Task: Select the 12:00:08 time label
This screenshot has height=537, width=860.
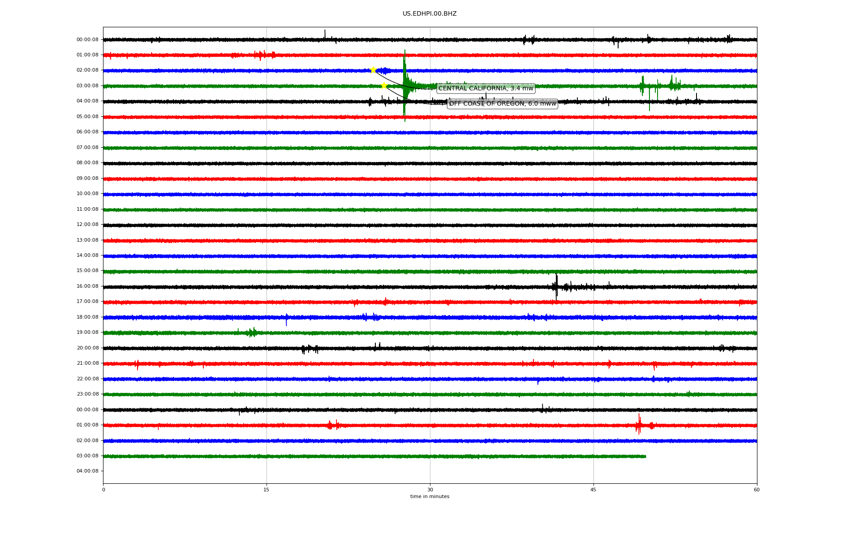Action: [87, 224]
